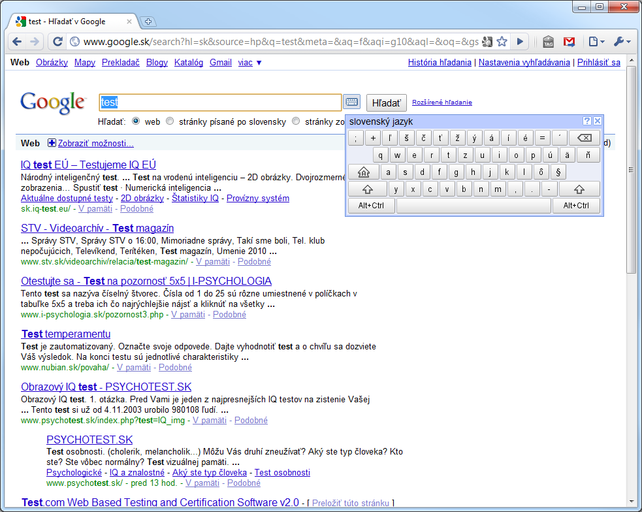Select 'stránky zo' radio button

coord(296,121)
